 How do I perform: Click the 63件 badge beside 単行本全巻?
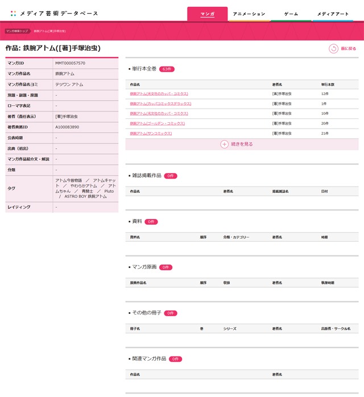pyautogui.click(x=167, y=69)
